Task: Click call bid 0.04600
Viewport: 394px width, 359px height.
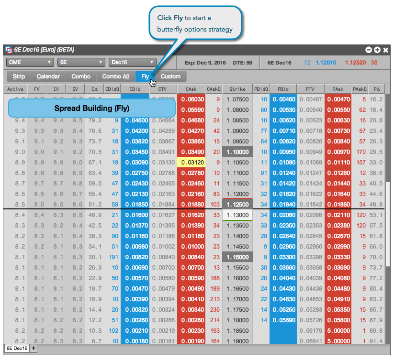Action: point(135,120)
